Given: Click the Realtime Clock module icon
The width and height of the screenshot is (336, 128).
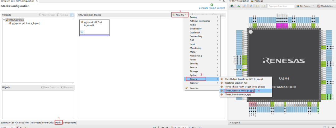Looking at the screenshot, I should (x=222, y=83).
